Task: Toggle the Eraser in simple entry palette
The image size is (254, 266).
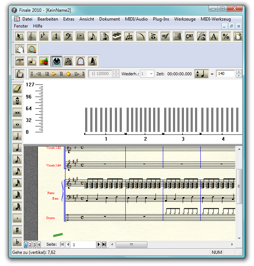Action: (x=17, y=89)
